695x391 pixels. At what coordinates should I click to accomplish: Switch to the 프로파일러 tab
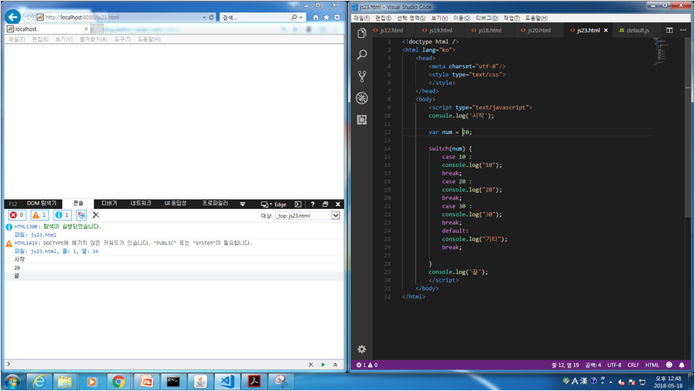pos(215,203)
